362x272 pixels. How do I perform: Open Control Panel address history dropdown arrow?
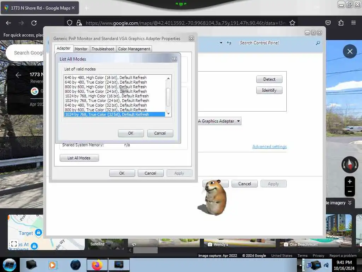(221, 43)
